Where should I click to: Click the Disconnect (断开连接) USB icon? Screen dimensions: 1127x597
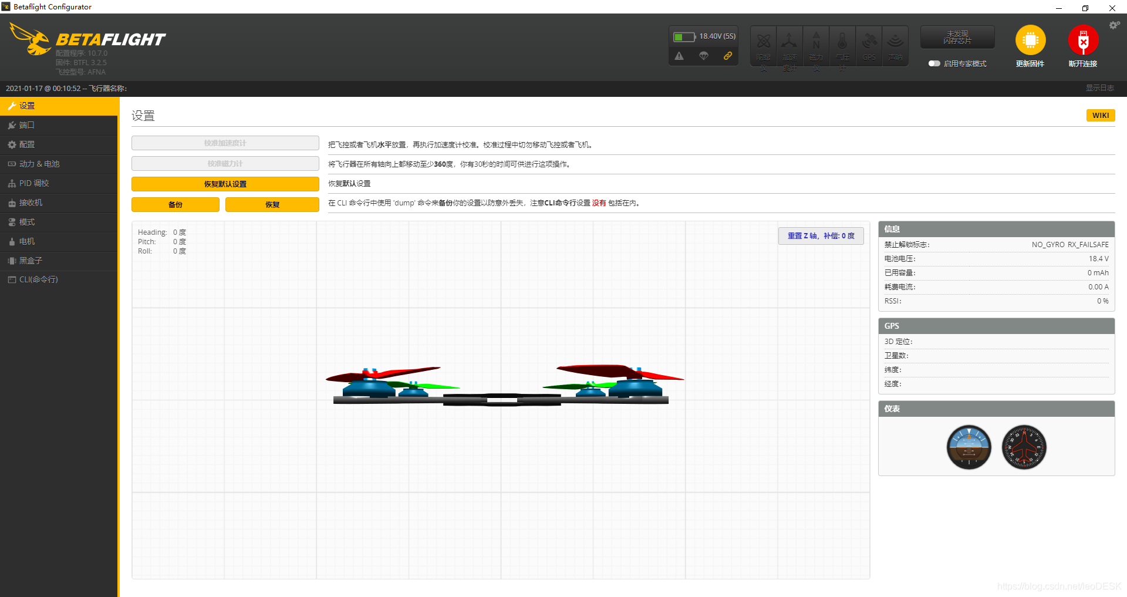[1083, 41]
